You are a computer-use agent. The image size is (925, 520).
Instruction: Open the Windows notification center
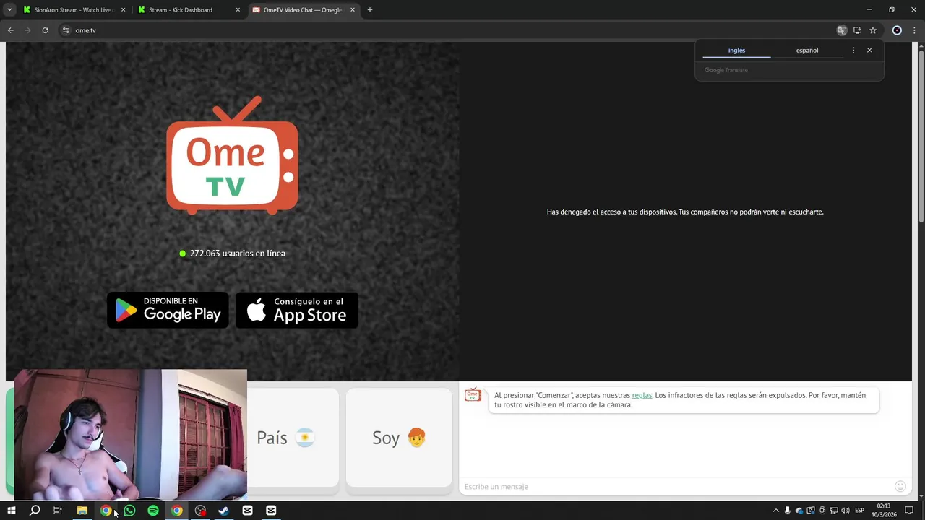[x=909, y=511]
